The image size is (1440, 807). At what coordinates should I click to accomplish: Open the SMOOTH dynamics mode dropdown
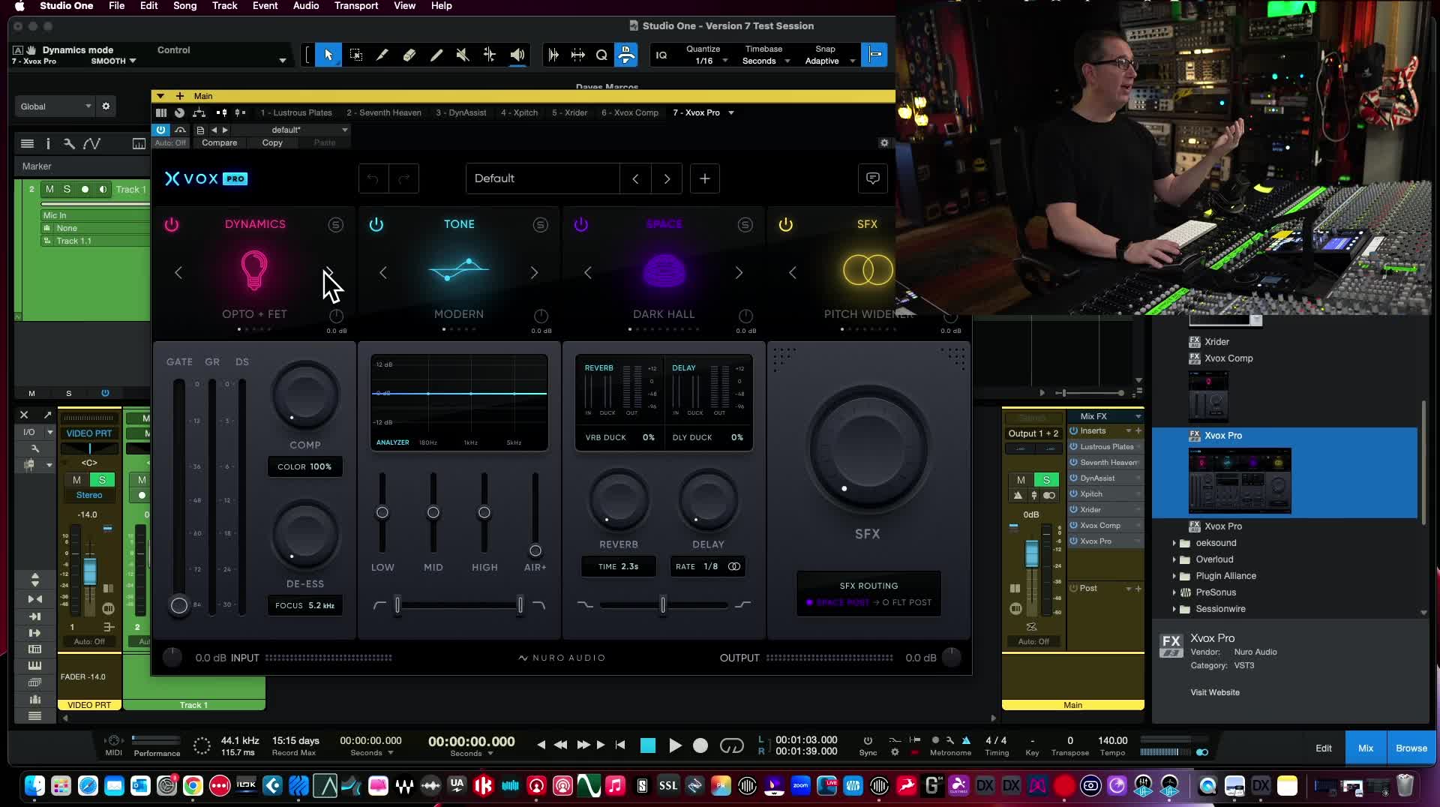click(x=113, y=61)
